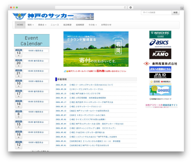Click the Event Calendar heading box
Image resolution: width=192 pixels, height=163 pixels.
pos(31,40)
